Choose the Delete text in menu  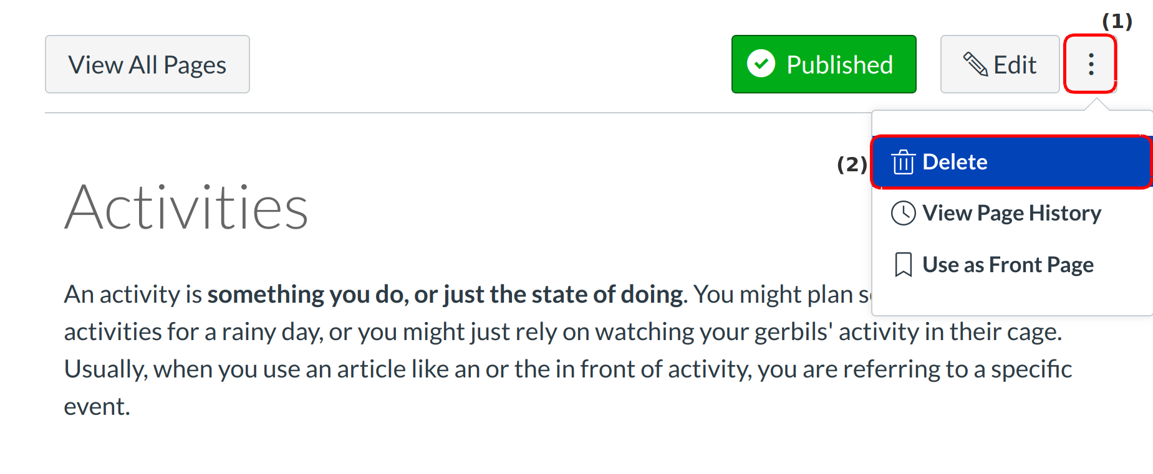[x=955, y=162]
